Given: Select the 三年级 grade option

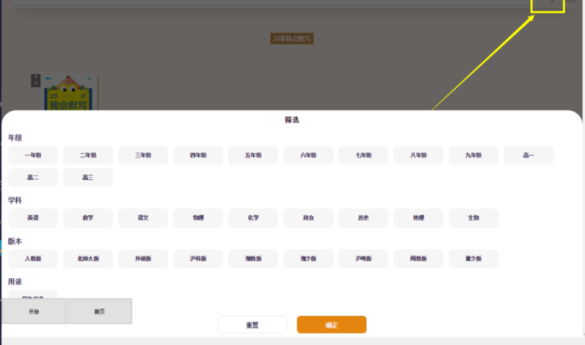Looking at the screenshot, I should (143, 155).
